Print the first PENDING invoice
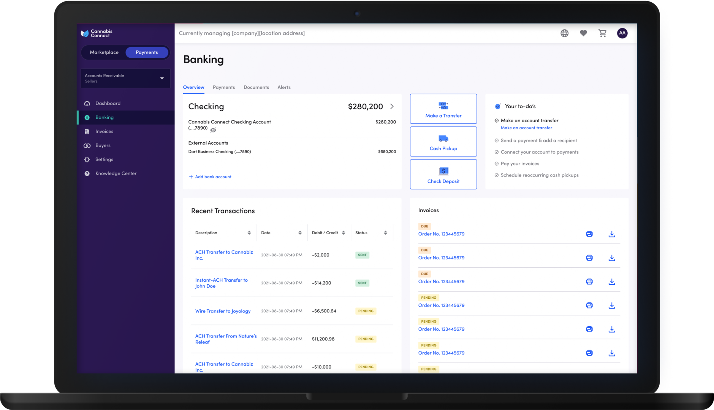 589,305
